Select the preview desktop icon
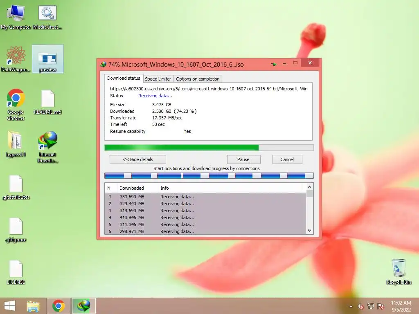 (x=48, y=59)
